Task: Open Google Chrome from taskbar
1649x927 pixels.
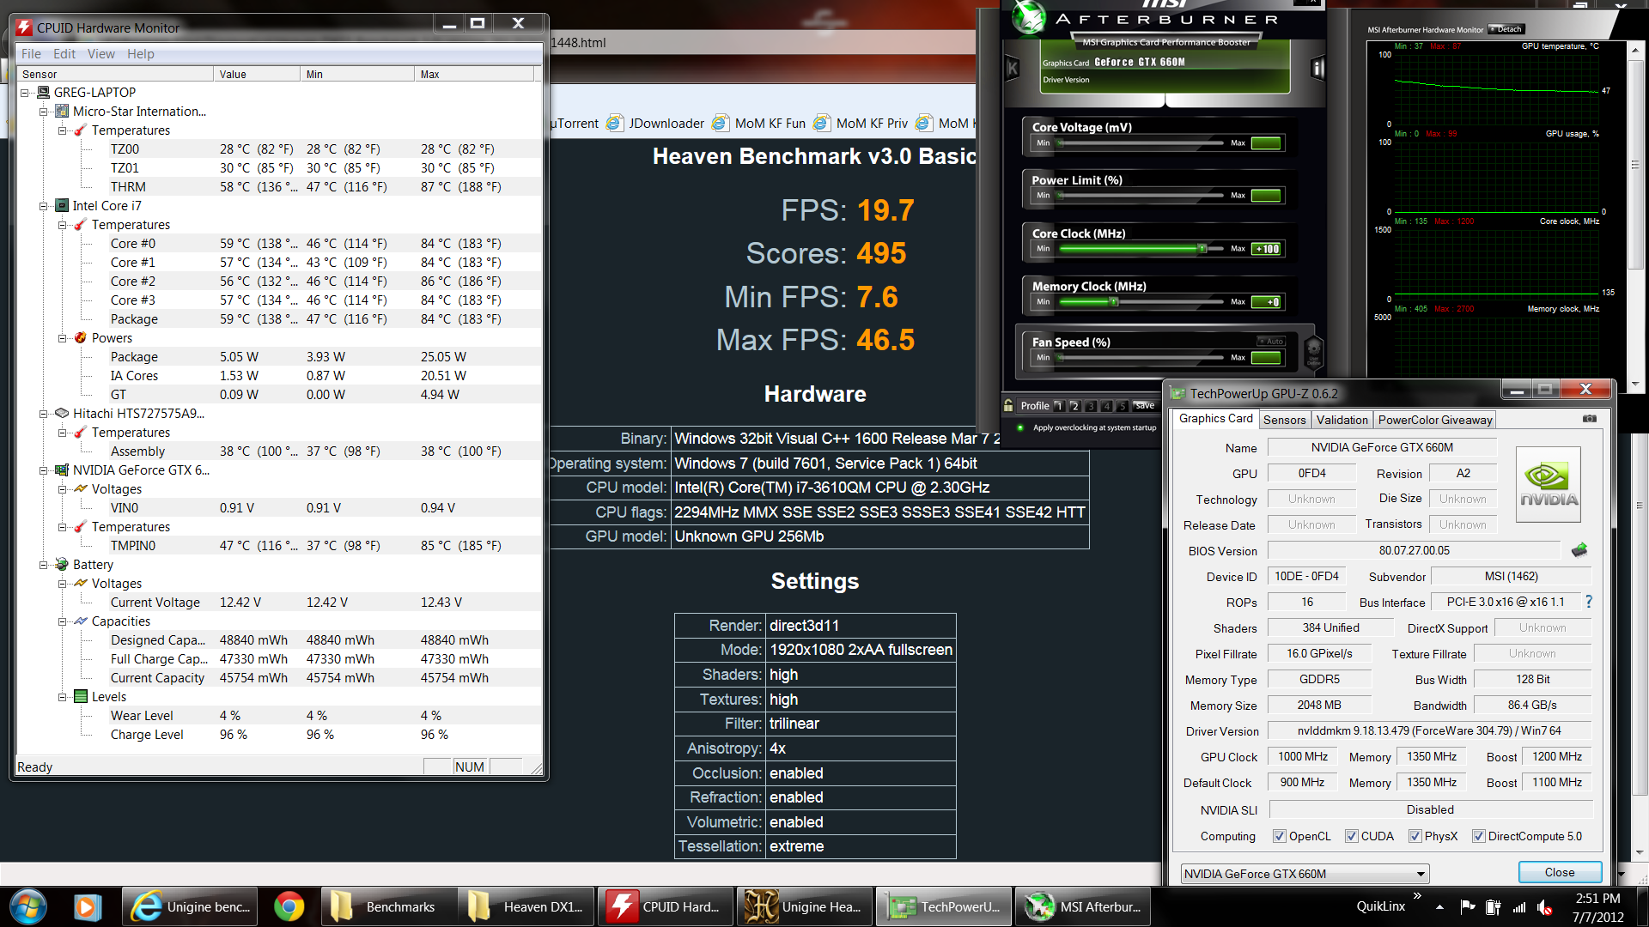Action: pyautogui.click(x=289, y=907)
